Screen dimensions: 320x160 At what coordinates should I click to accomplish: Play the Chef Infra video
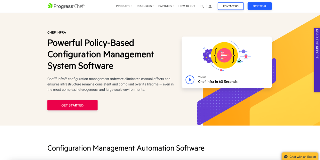tap(190, 80)
